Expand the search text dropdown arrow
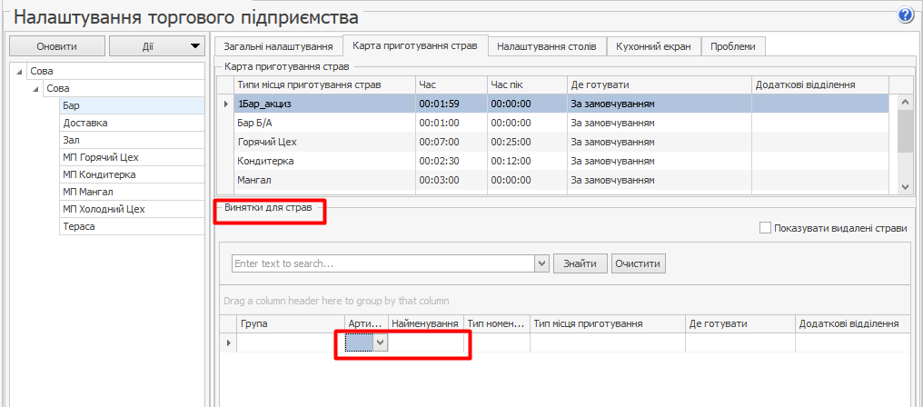The image size is (923, 407). 542,263
